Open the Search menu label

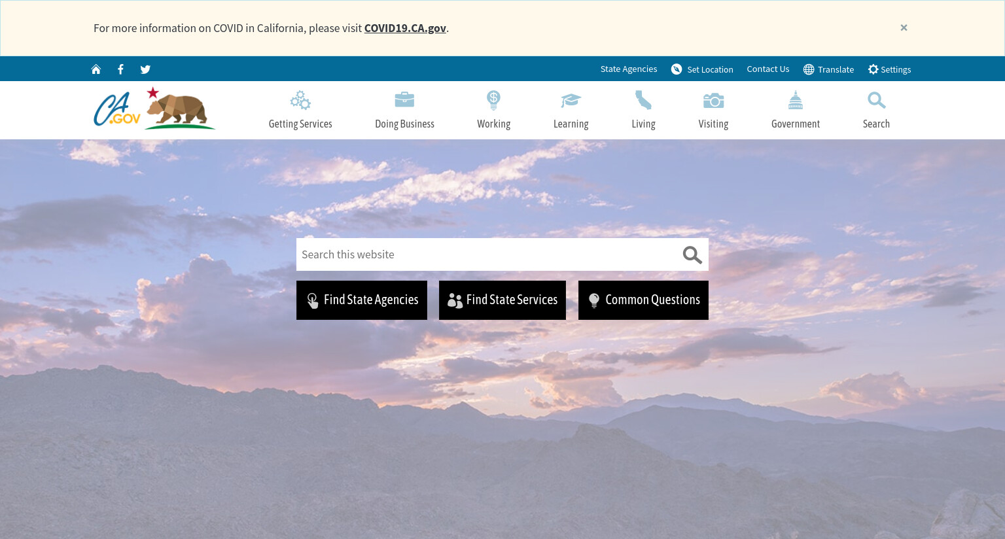pos(876,124)
